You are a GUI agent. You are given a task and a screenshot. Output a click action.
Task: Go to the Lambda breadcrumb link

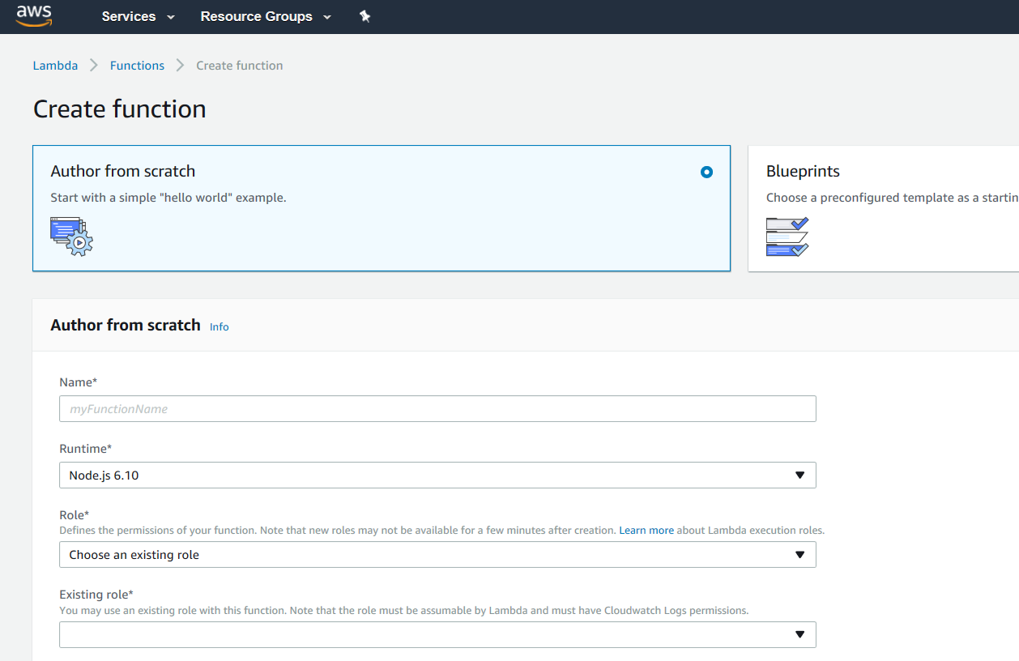pos(55,66)
